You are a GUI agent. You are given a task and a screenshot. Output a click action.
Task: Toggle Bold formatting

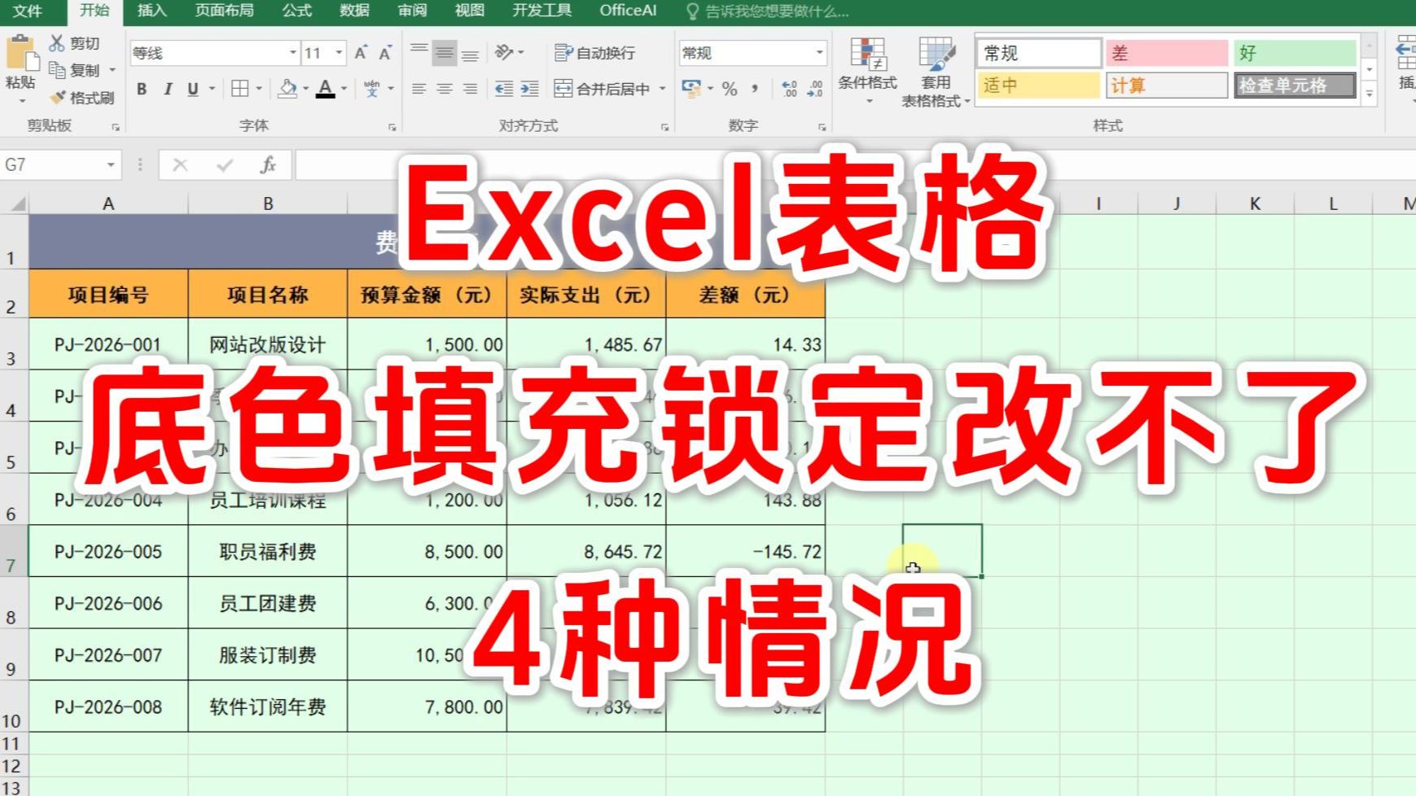point(142,89)
